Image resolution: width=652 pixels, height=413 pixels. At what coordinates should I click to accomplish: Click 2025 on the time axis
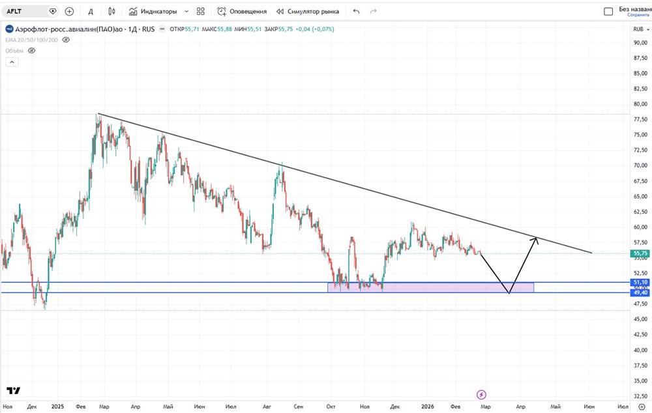tap(58, 406)
